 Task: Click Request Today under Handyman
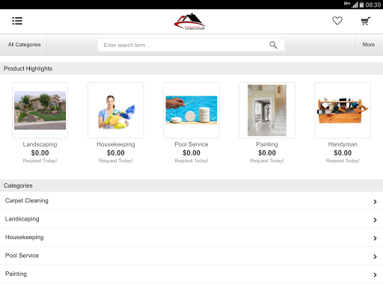[343, 161]
